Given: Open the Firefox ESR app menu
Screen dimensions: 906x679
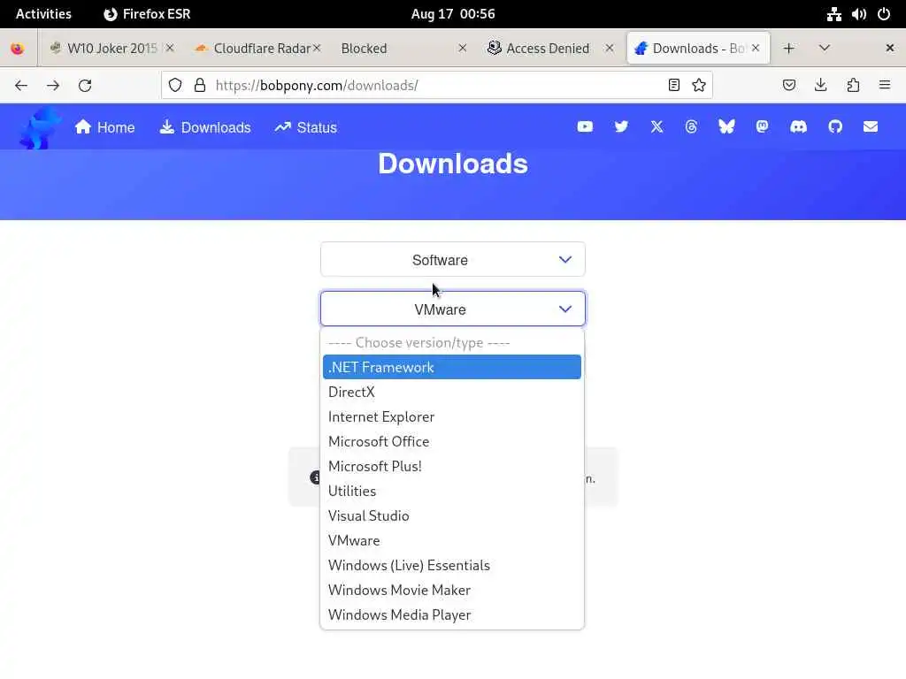Looking at the screenshot, I should 147,14.
